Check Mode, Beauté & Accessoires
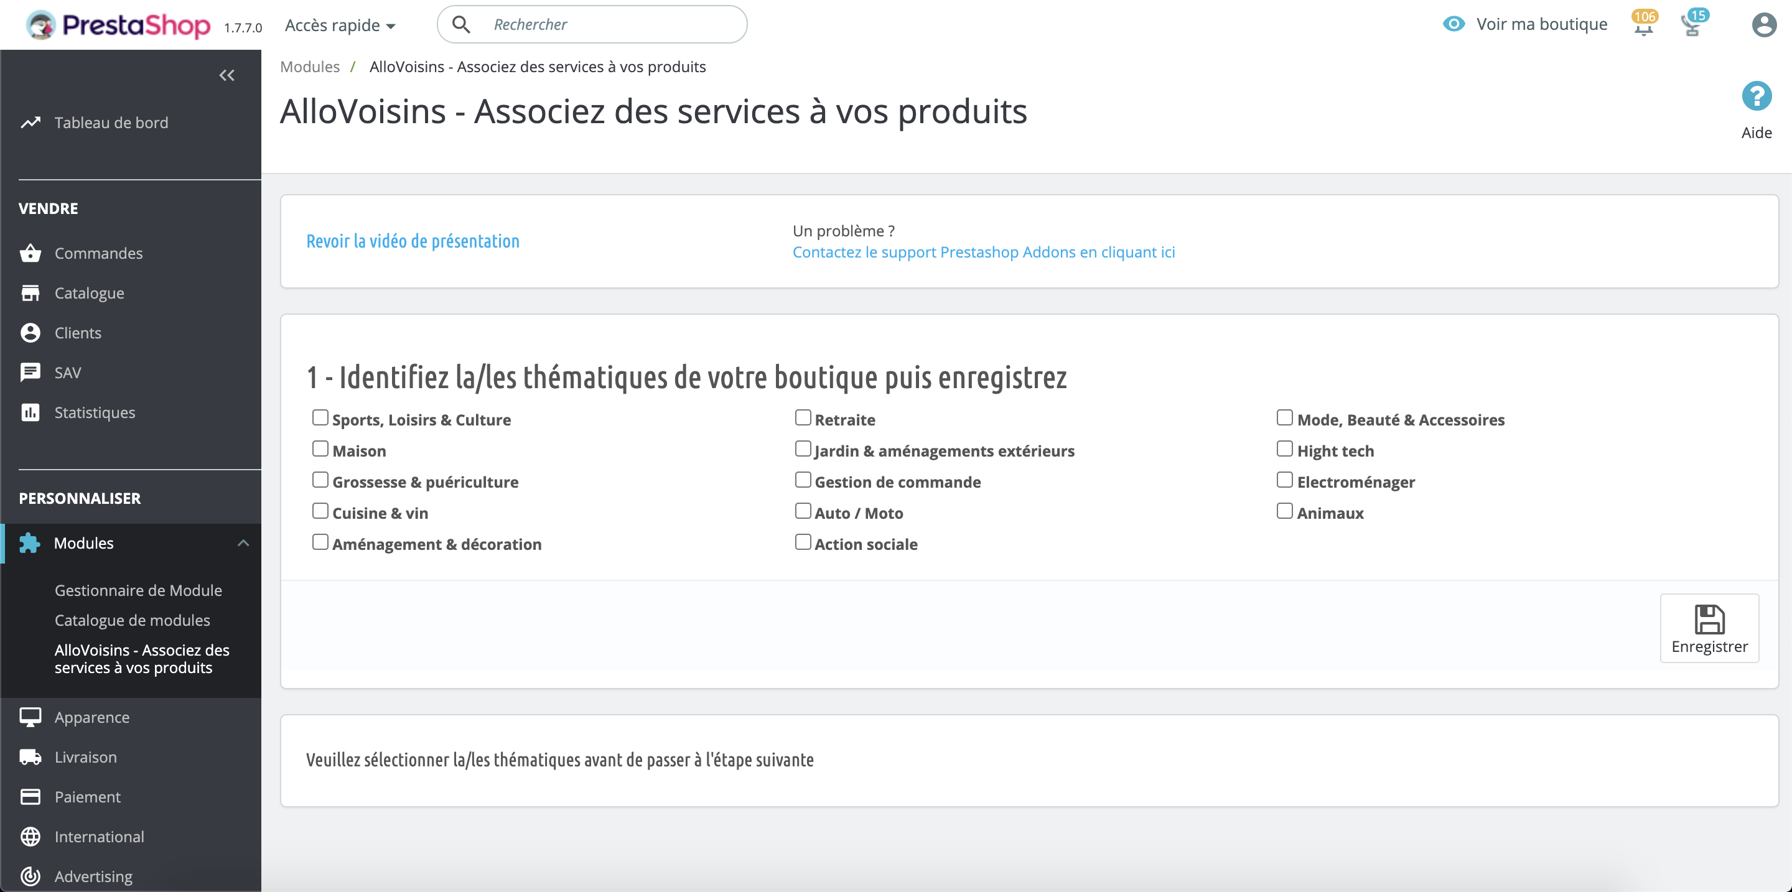Screen dimensions: 1792x892 1285,417
